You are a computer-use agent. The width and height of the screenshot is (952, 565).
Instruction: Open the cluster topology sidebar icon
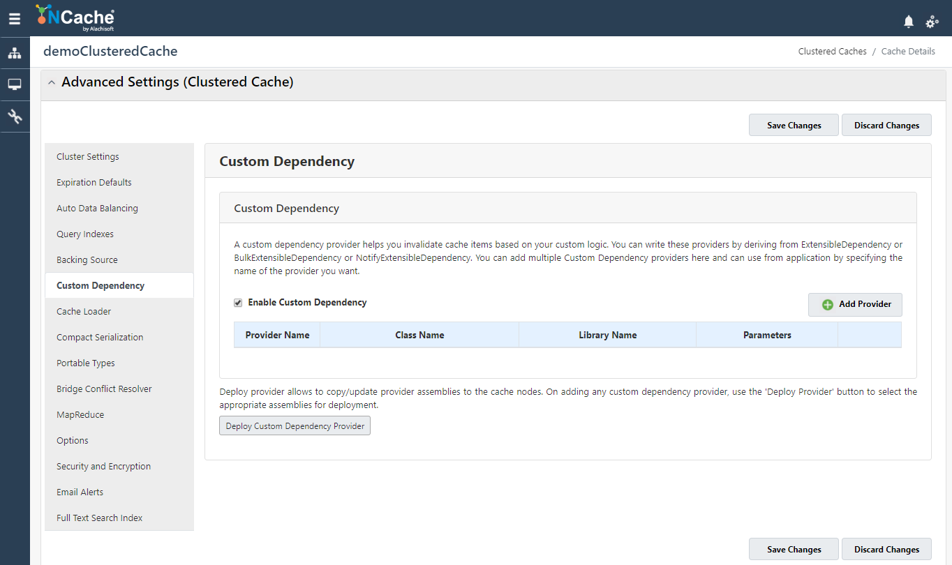pyautogui.click(x=15, y=53)
